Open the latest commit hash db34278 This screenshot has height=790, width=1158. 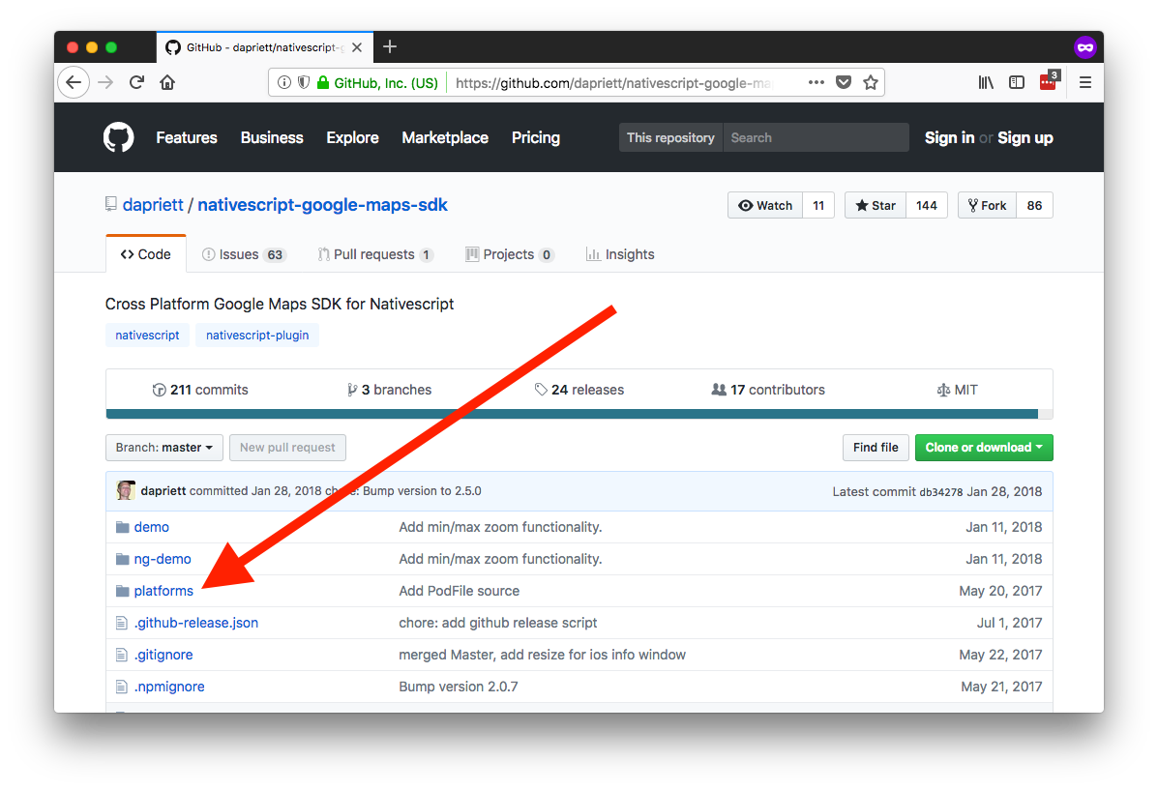[941, 492]
